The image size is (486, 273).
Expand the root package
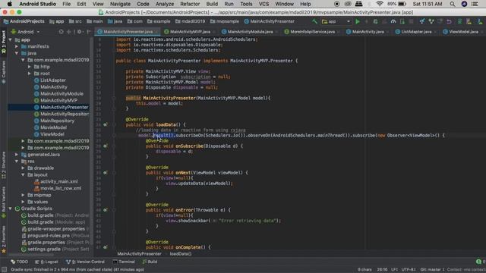pyautogui.click(x=30, y=74)
